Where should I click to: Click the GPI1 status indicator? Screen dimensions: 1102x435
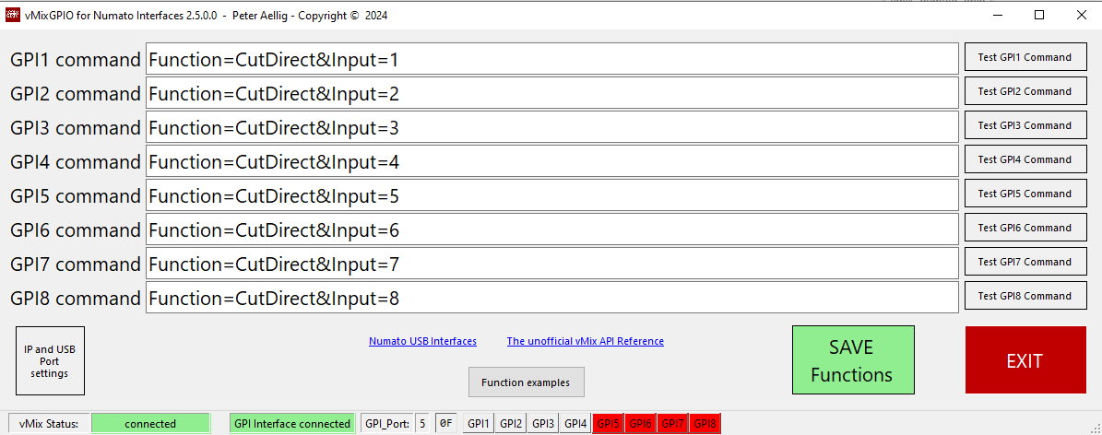[x=478, y=424]
